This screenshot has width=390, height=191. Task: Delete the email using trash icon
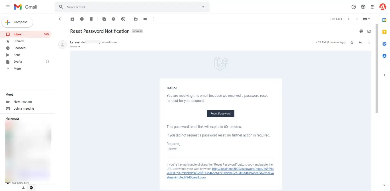pos(91,19)
